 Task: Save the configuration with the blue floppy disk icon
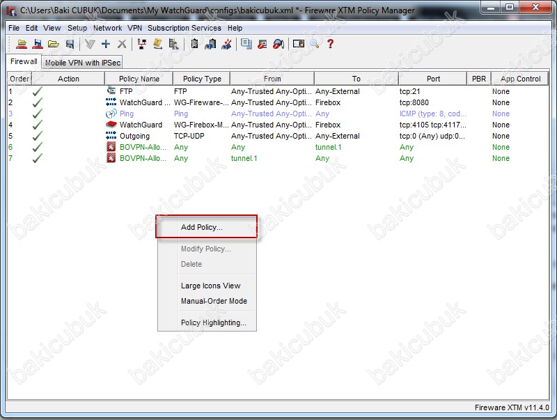[70, 44]
